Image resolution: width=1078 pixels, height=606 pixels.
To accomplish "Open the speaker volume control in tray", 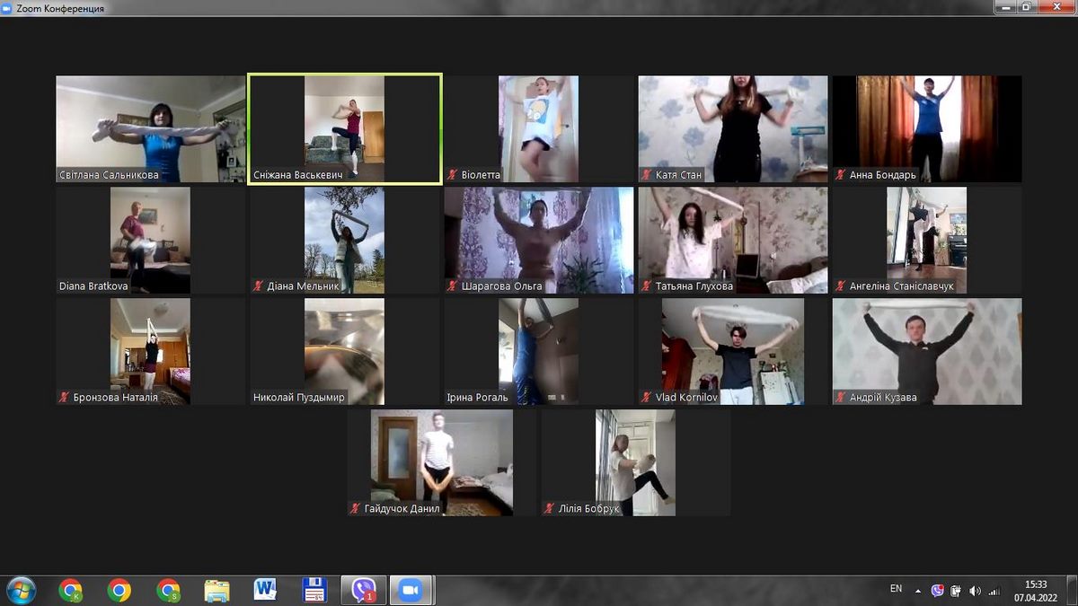I will (x=976, y=591).
